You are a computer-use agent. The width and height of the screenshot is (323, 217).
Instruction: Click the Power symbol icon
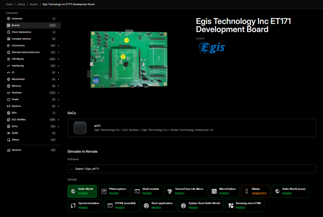coord(8,99)
